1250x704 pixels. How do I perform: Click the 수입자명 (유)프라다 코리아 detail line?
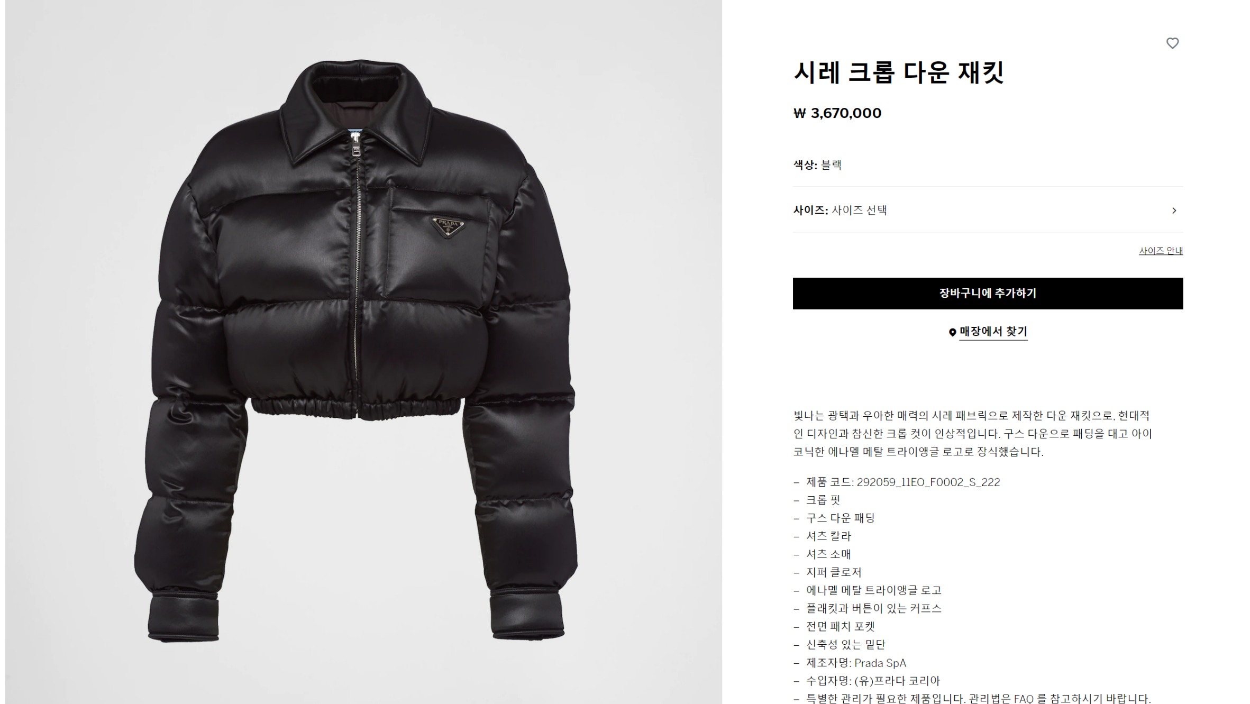click(x=866, y=681)
